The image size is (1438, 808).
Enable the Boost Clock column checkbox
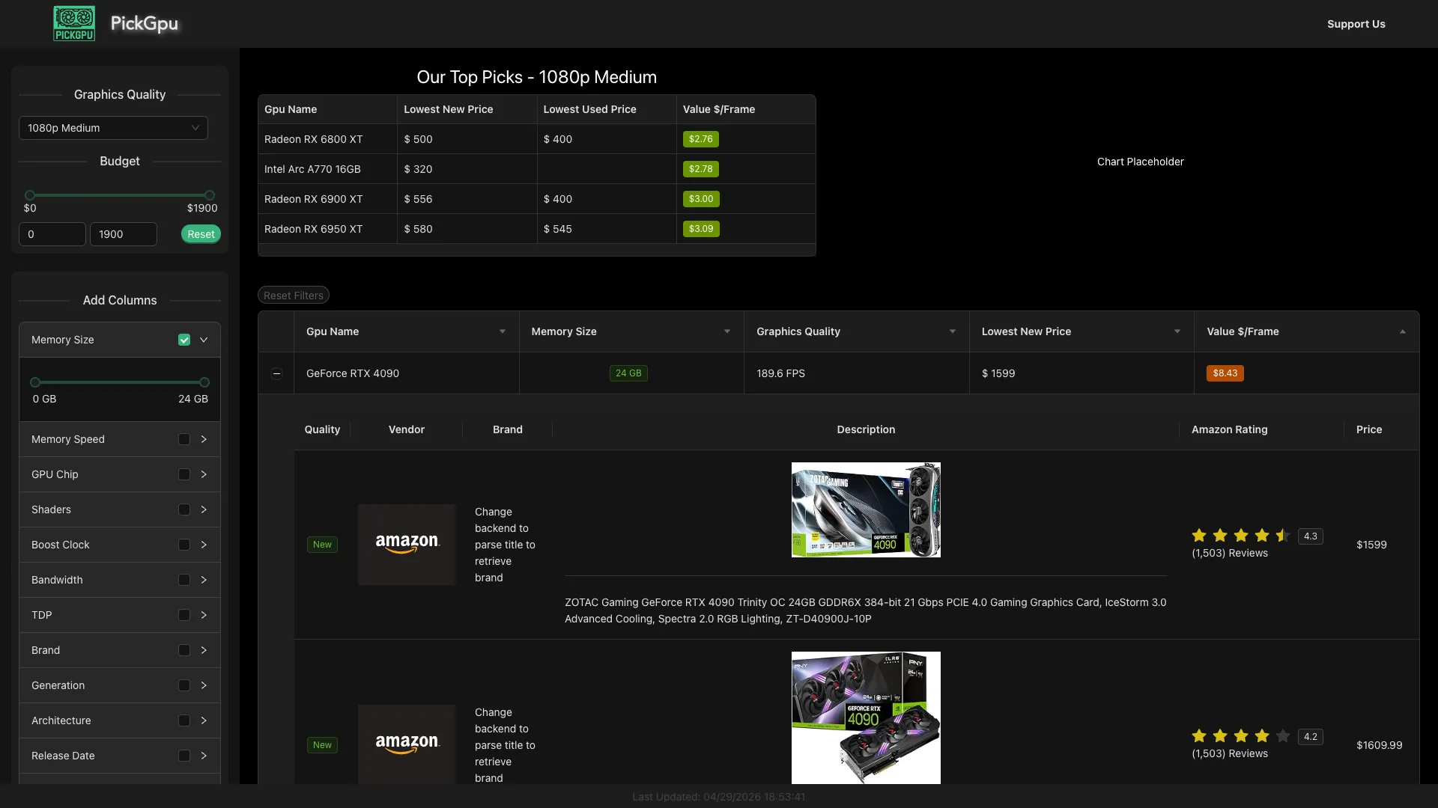tap(184, 545)
